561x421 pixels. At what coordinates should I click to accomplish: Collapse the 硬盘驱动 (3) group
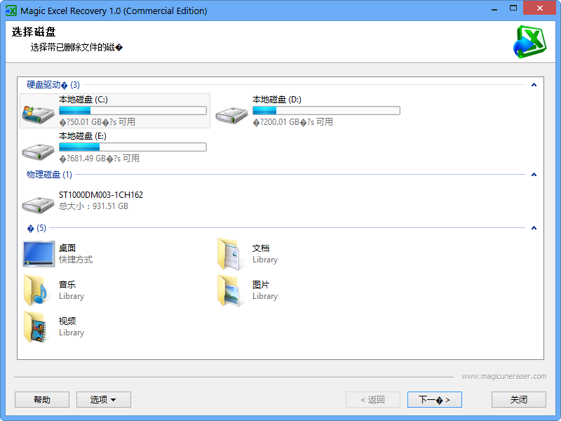point(534,85)
